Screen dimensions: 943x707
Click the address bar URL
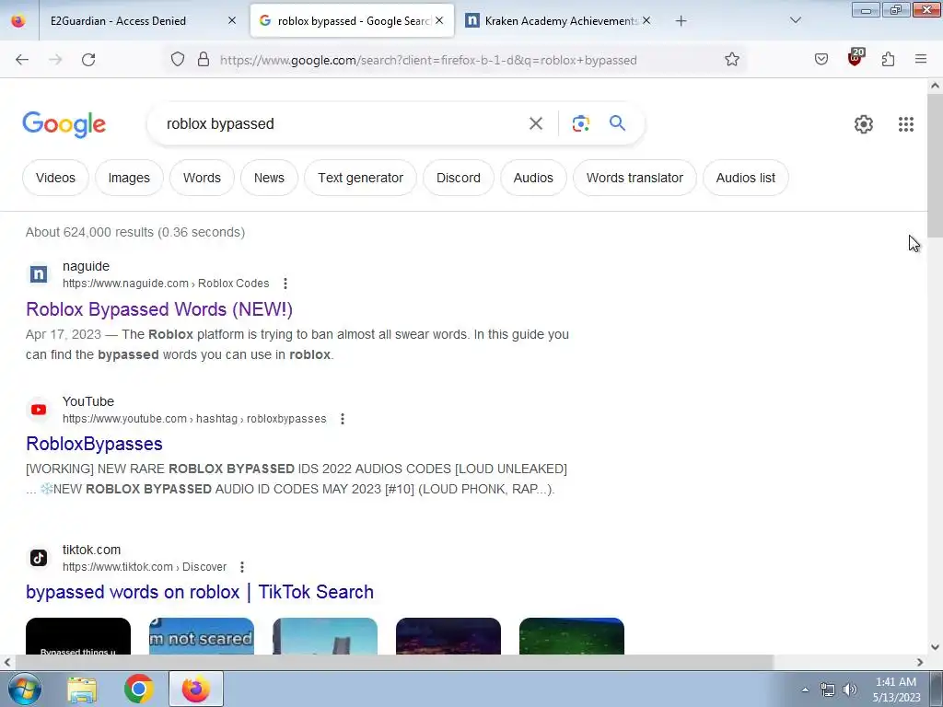point(428,60)
